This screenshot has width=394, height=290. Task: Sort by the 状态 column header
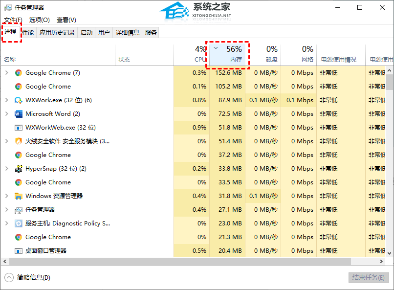tap(145, 55)
